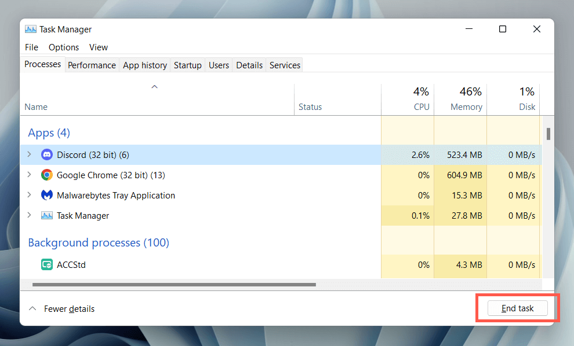Click the sort arrow above Name column

coord(154,87)
